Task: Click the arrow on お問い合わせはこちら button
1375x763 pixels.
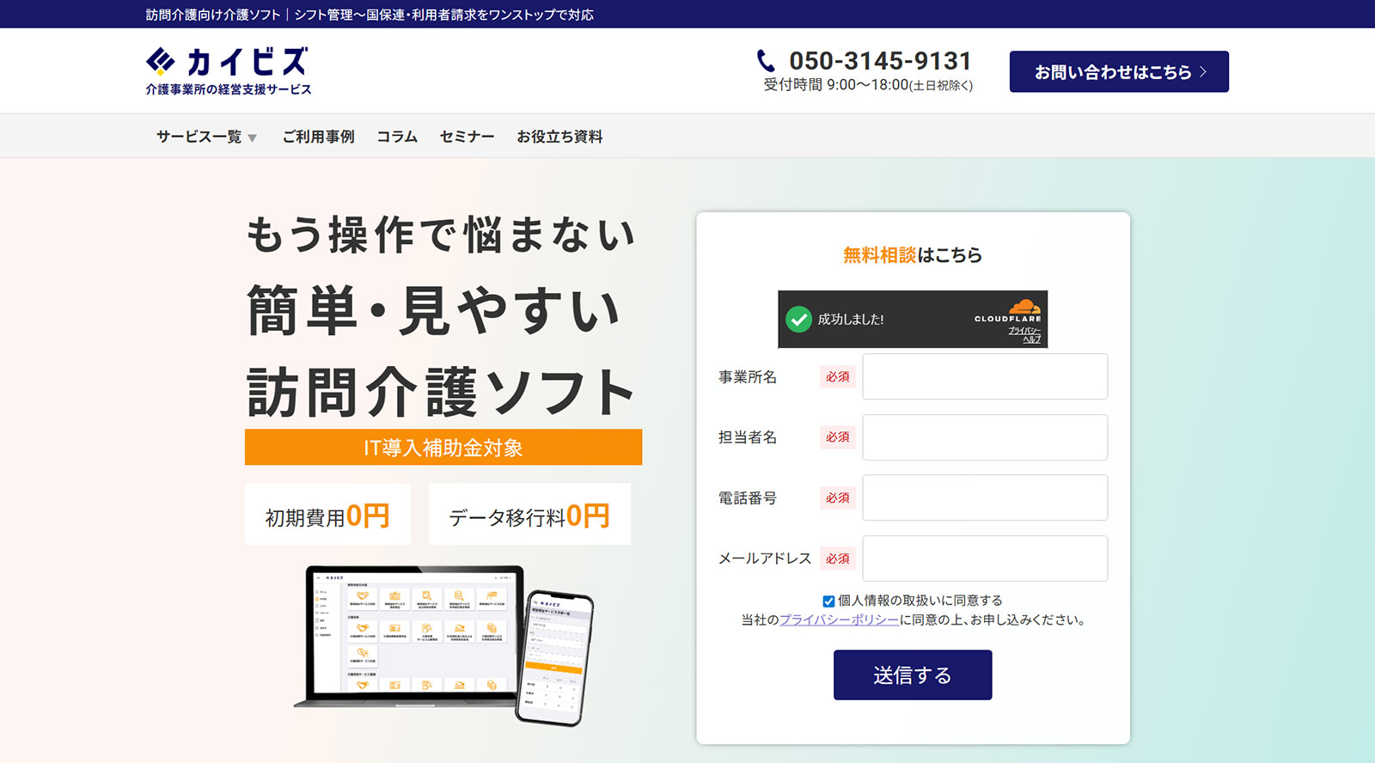Action: (1203, 72)
